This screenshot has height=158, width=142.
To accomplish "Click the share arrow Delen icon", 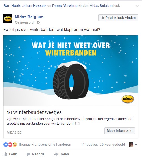I will [56, 154].
